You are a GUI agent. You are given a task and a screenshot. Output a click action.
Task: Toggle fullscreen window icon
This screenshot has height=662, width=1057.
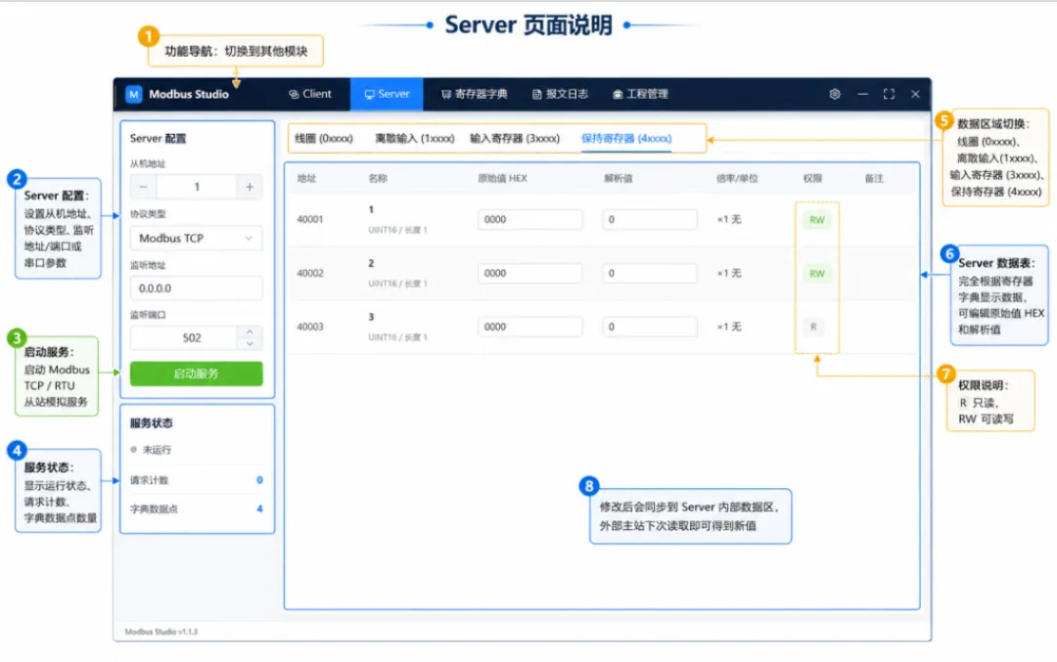click(x=889, y=94)
